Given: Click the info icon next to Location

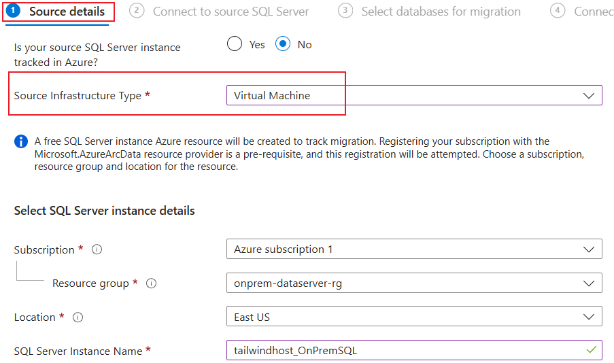Looking at the screenshot, I should (78, 317).
